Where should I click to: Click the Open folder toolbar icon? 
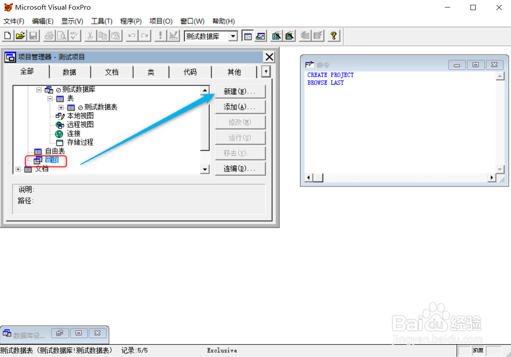[x=20, y=36]
